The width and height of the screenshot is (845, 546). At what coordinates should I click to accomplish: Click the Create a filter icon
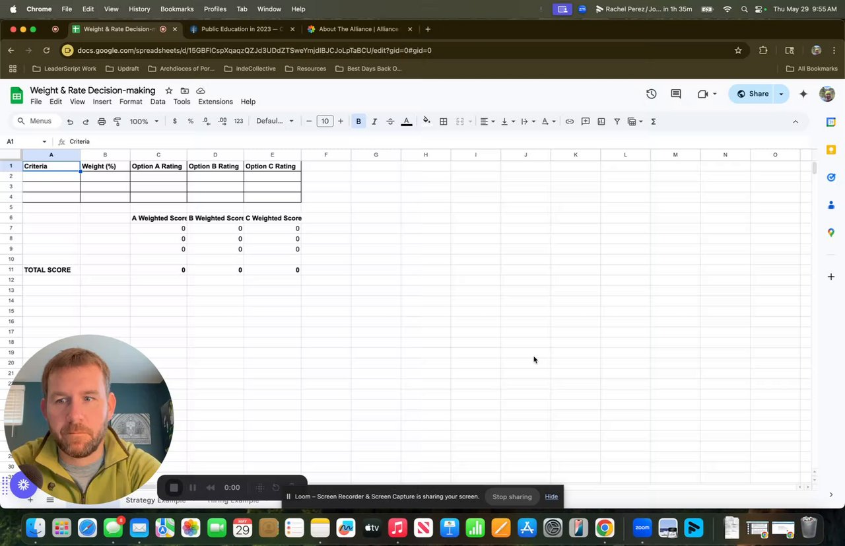(617, 121)
